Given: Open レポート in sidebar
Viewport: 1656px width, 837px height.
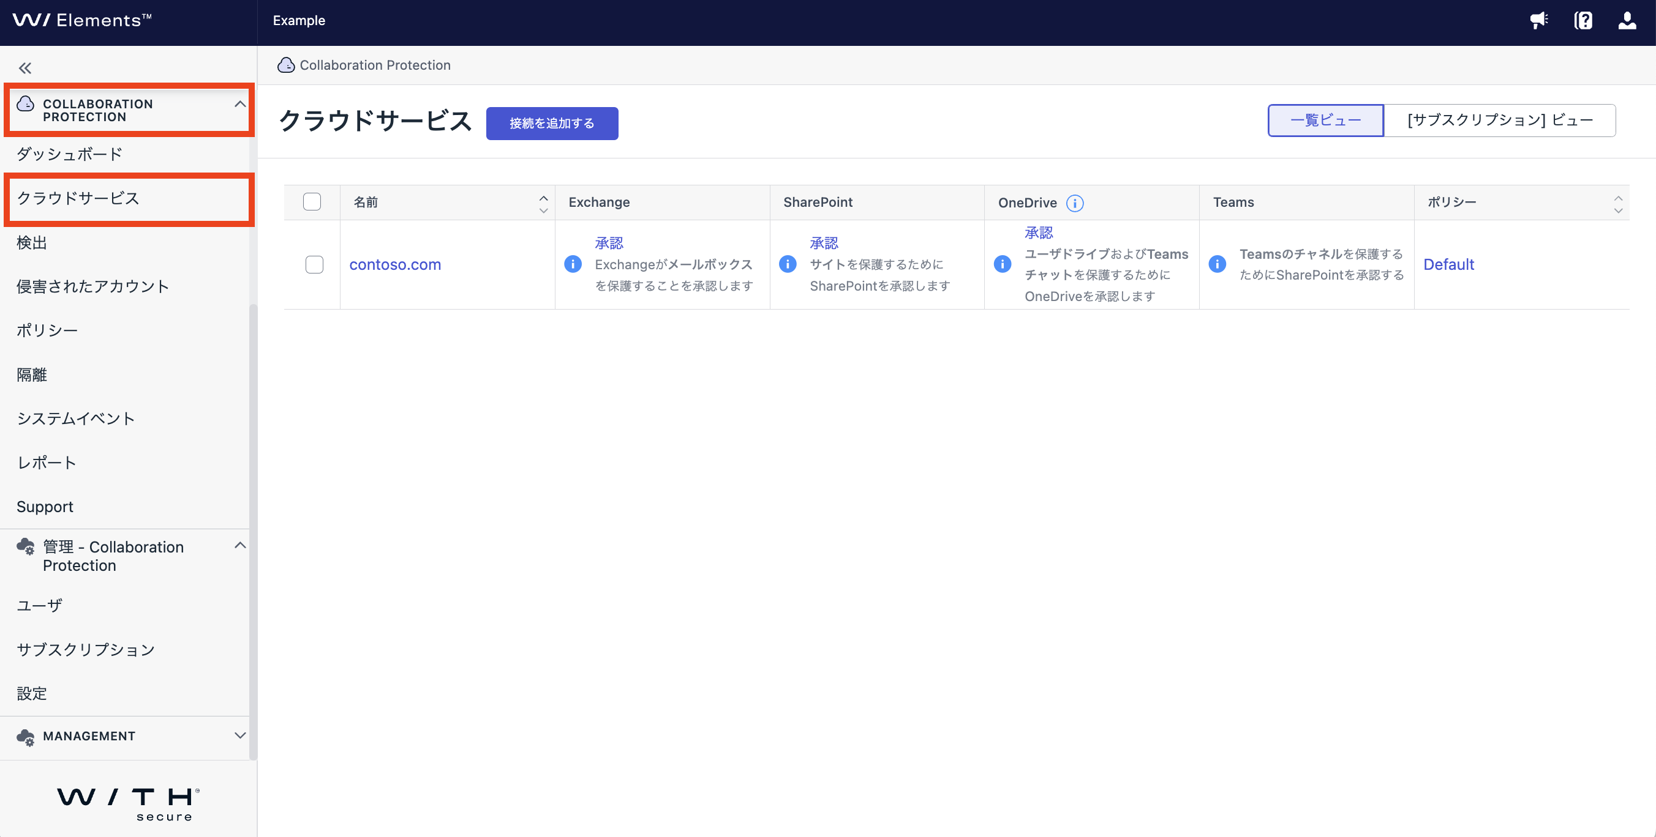Looking at the screenshot, I should click(x=47, y=463).
